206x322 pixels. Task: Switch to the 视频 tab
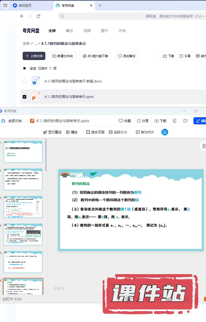coord(87,31)
